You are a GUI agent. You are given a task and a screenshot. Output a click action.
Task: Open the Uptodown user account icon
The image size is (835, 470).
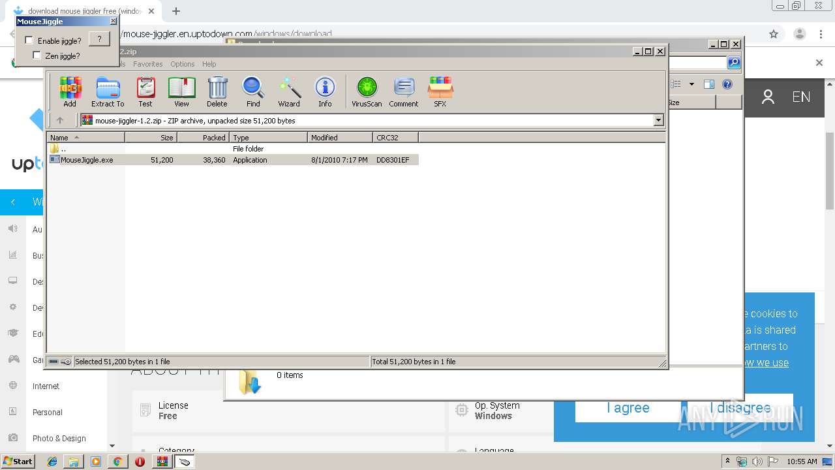point(768,97)
